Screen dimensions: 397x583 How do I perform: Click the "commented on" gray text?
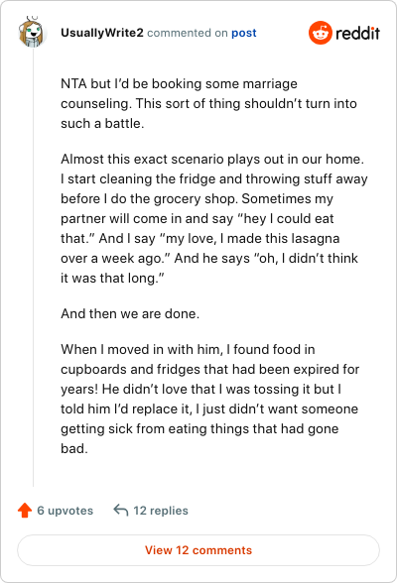coord(188,33)
